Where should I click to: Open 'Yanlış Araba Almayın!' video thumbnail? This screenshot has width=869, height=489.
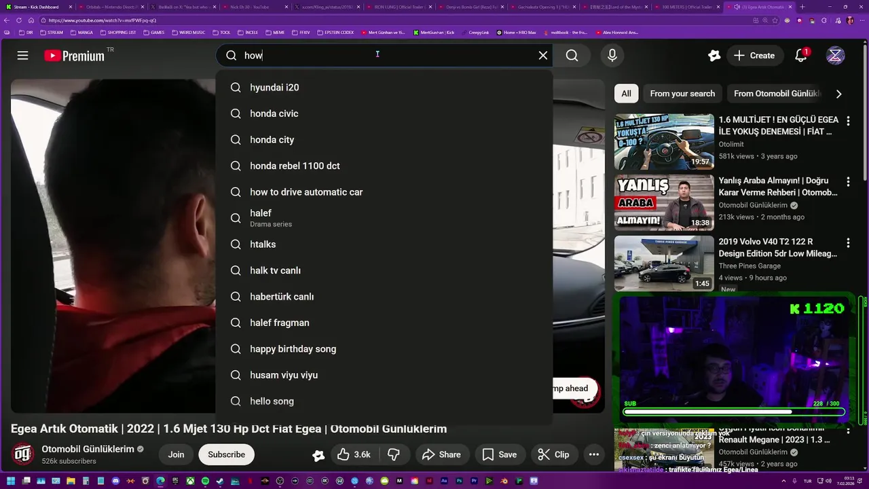click(x=664, y=203)
